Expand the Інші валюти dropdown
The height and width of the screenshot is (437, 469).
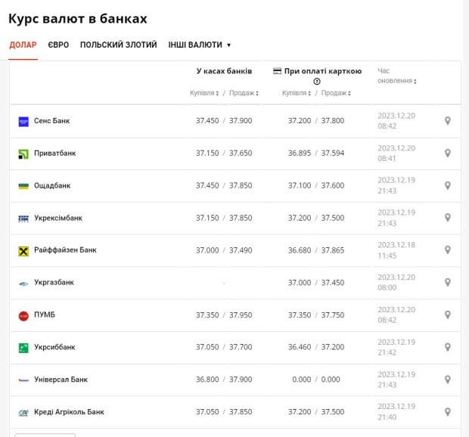[200, 45]
